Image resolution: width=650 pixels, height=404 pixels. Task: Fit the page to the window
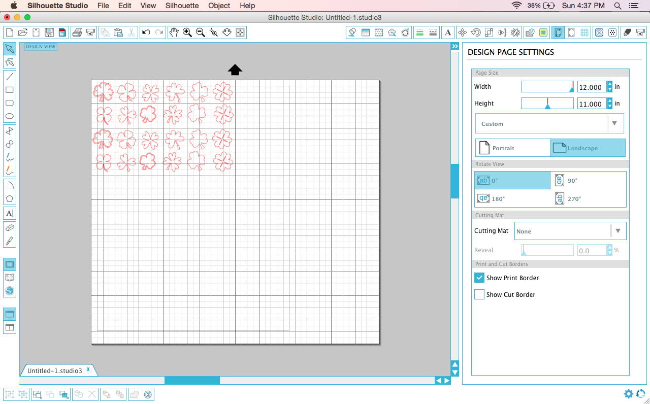(241, 32)
